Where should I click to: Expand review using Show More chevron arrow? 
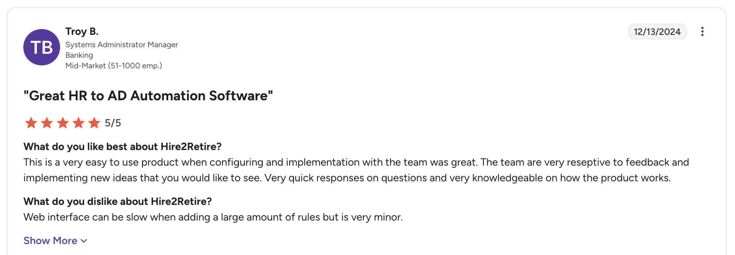[84, 241]
